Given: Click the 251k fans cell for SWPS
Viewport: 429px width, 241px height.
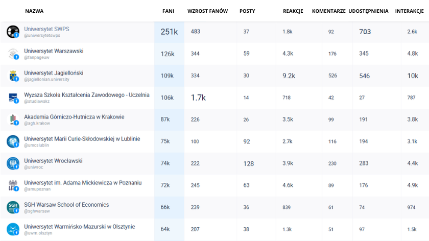Looking at the screenshot, I should [169, 32].
